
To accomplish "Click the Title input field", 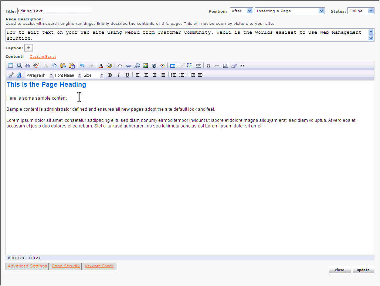I will point(54,11).
